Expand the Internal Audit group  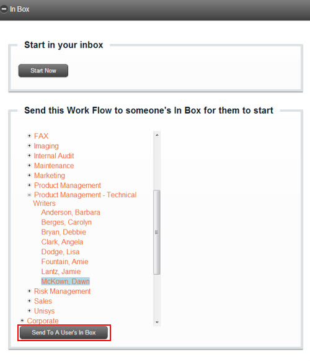[29, 156]
